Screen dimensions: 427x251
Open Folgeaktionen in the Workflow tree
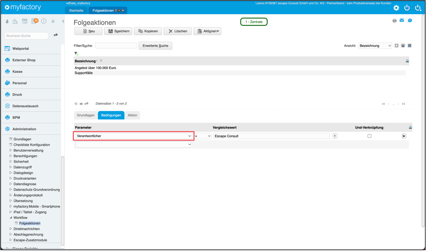pyautogui.click(x=30, y=223)
